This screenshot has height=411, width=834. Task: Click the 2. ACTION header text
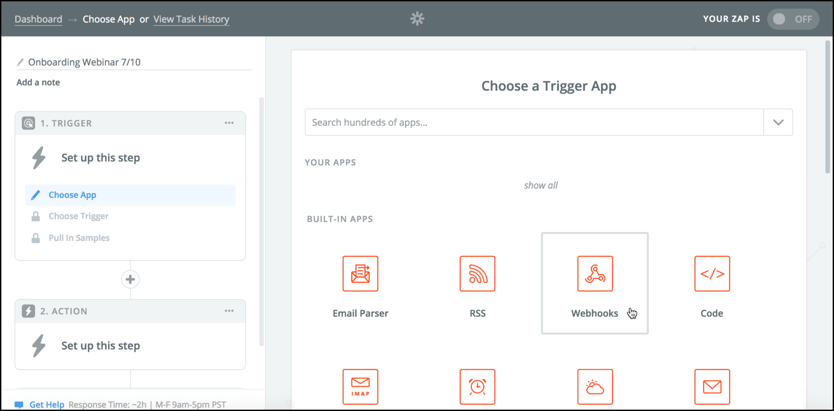(x=64, y=311)
